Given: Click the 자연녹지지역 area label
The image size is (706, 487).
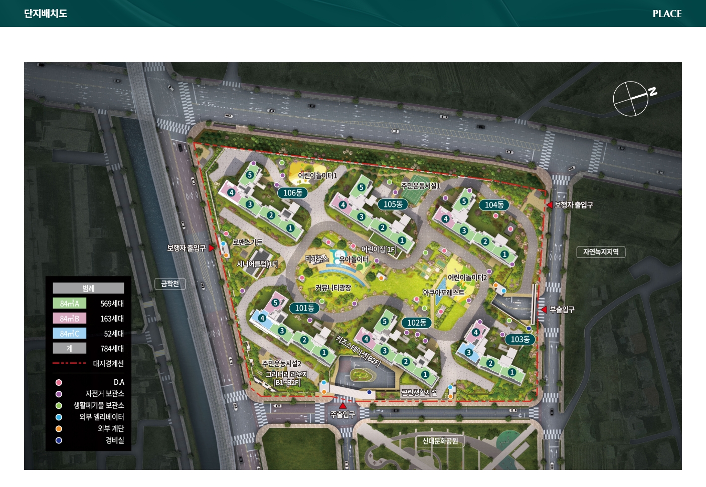Looking at the screenshot, I should click(x=601, y=252).
